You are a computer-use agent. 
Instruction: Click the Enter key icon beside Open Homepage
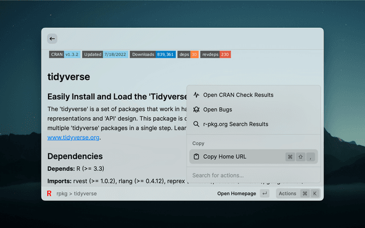click(265, 194)
